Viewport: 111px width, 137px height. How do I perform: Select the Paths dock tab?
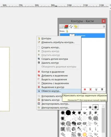pyautogui.click(x=71, y=27)
